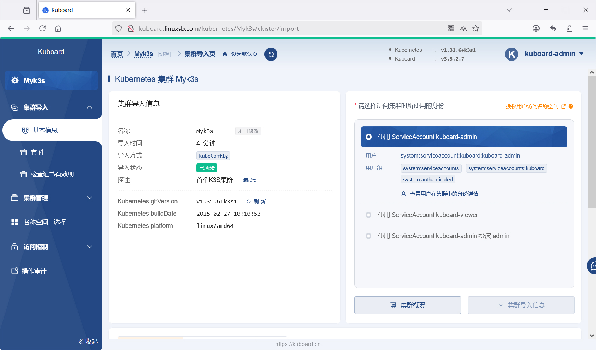This screenshot has height=350, width=596.
Task: Click the orange help question-mark icon
Action: 571,106
